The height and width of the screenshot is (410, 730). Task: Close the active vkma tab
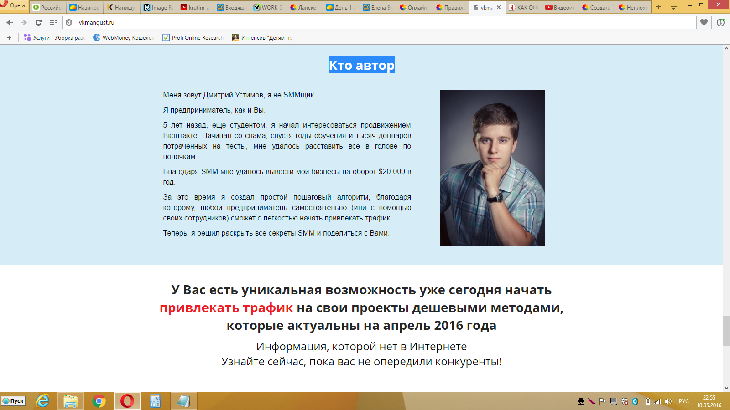pyautogui.click(x=499, y=7)
